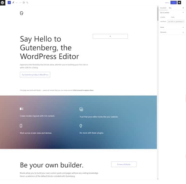
Task: Select the Be your own builder heading
Action: click(52, 165)
